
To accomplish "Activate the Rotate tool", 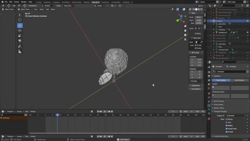I will tap(20, 31).
